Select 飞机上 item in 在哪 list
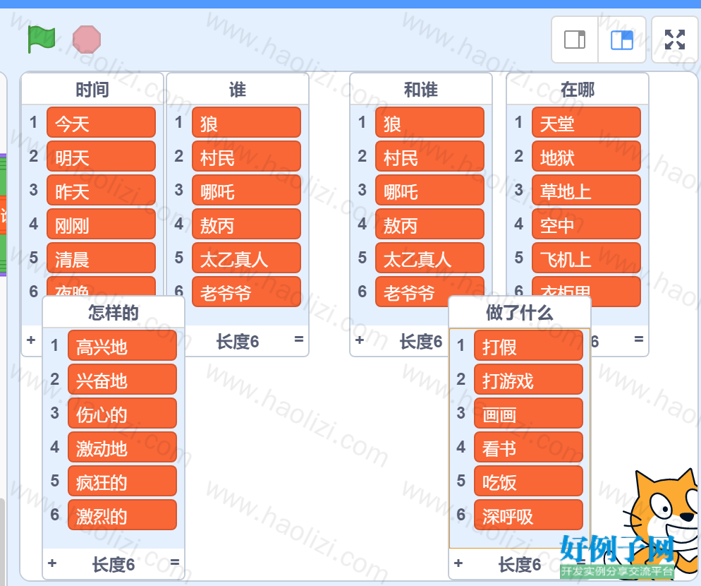Screen dimensions: 701x586 coord(586,258)
